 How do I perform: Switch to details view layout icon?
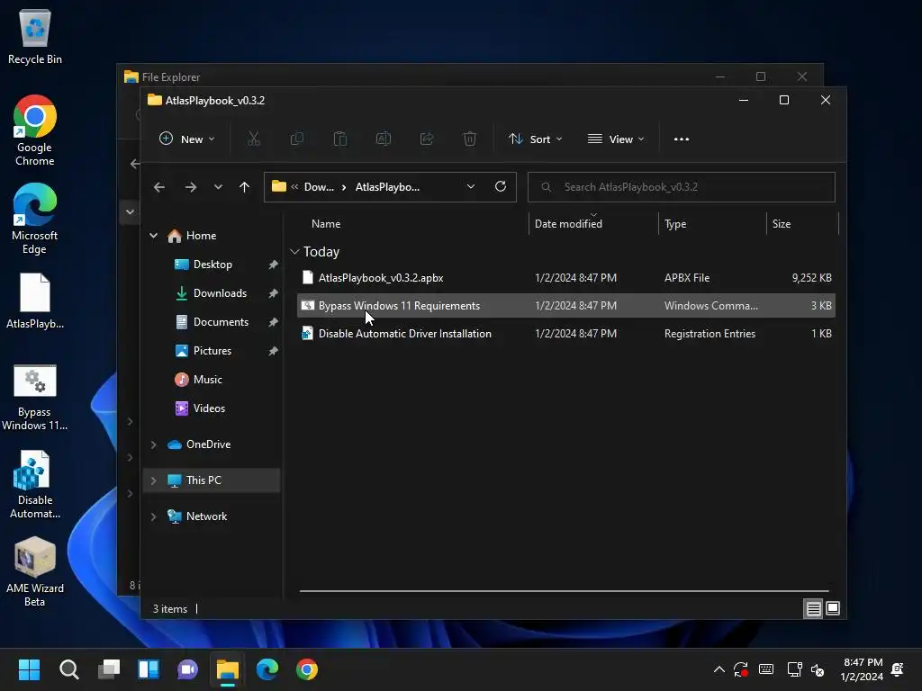(x=813, y=609)
